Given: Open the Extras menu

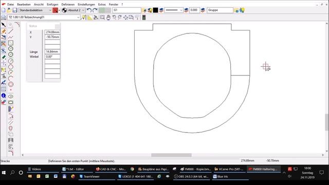Looking at the screenshot, I should click(x=102, y=5).
